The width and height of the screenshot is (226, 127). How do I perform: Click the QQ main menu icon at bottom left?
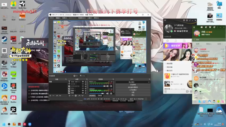[x=195, y=102]
